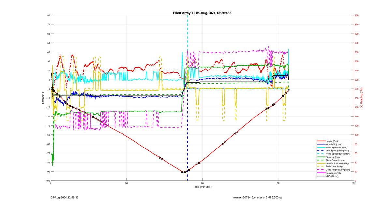Image resolution: width=391 pixels, height=203 pixels.
Task: Click the 'Vert Speed(buoy,pitch)' legend entry
Action: (338, 150)
